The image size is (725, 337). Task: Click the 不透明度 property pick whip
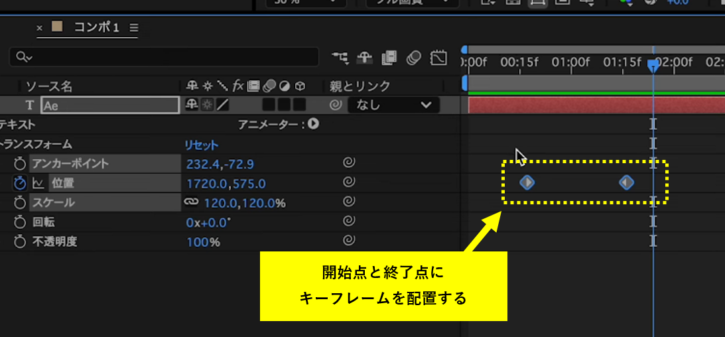pos(349,241)
